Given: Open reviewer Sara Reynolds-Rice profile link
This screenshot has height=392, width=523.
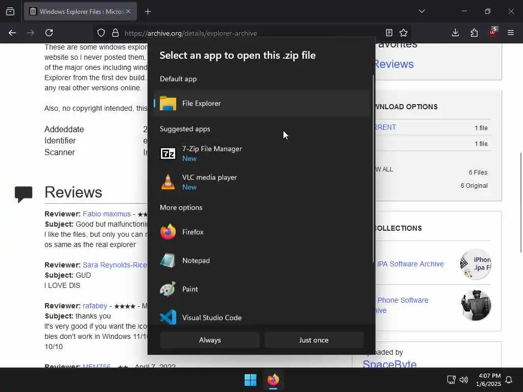Looking at the screenshot, I should tap(115, 265).
